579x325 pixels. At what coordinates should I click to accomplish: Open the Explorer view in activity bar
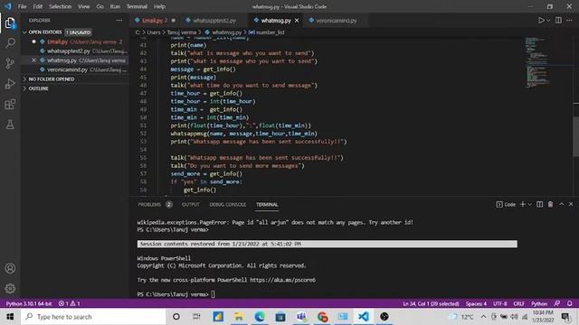pos(10,23)
